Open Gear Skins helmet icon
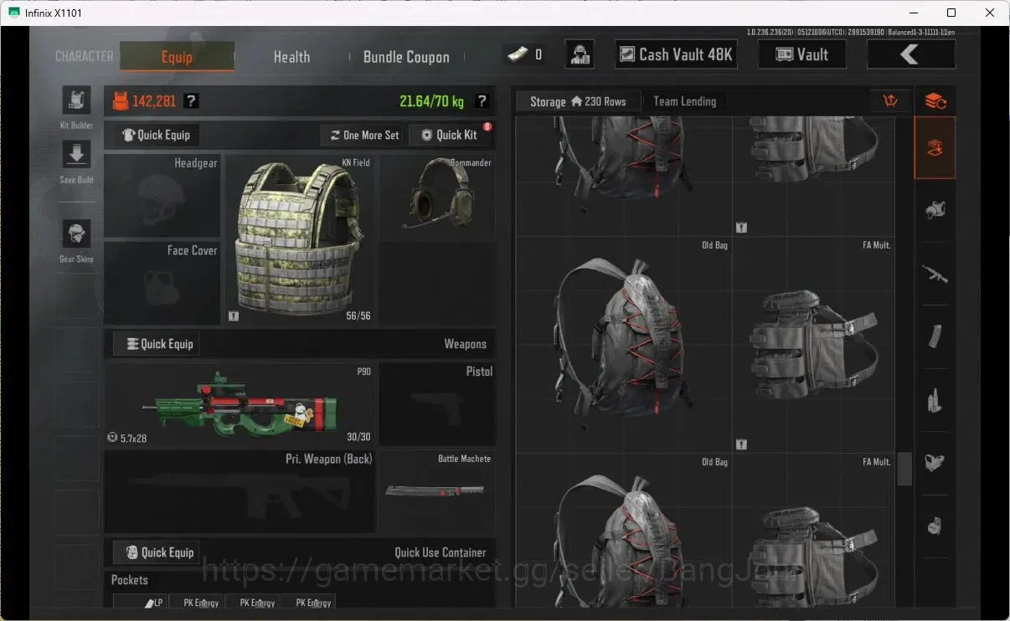 [76, 234]
